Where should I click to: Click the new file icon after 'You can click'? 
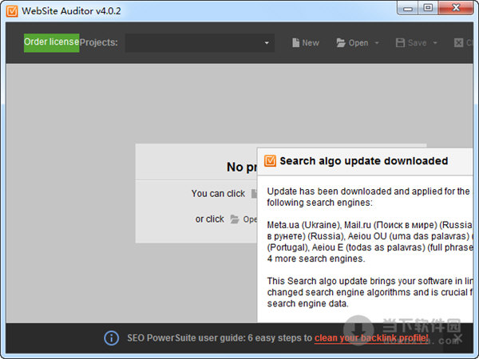click(x=254, y=194)
